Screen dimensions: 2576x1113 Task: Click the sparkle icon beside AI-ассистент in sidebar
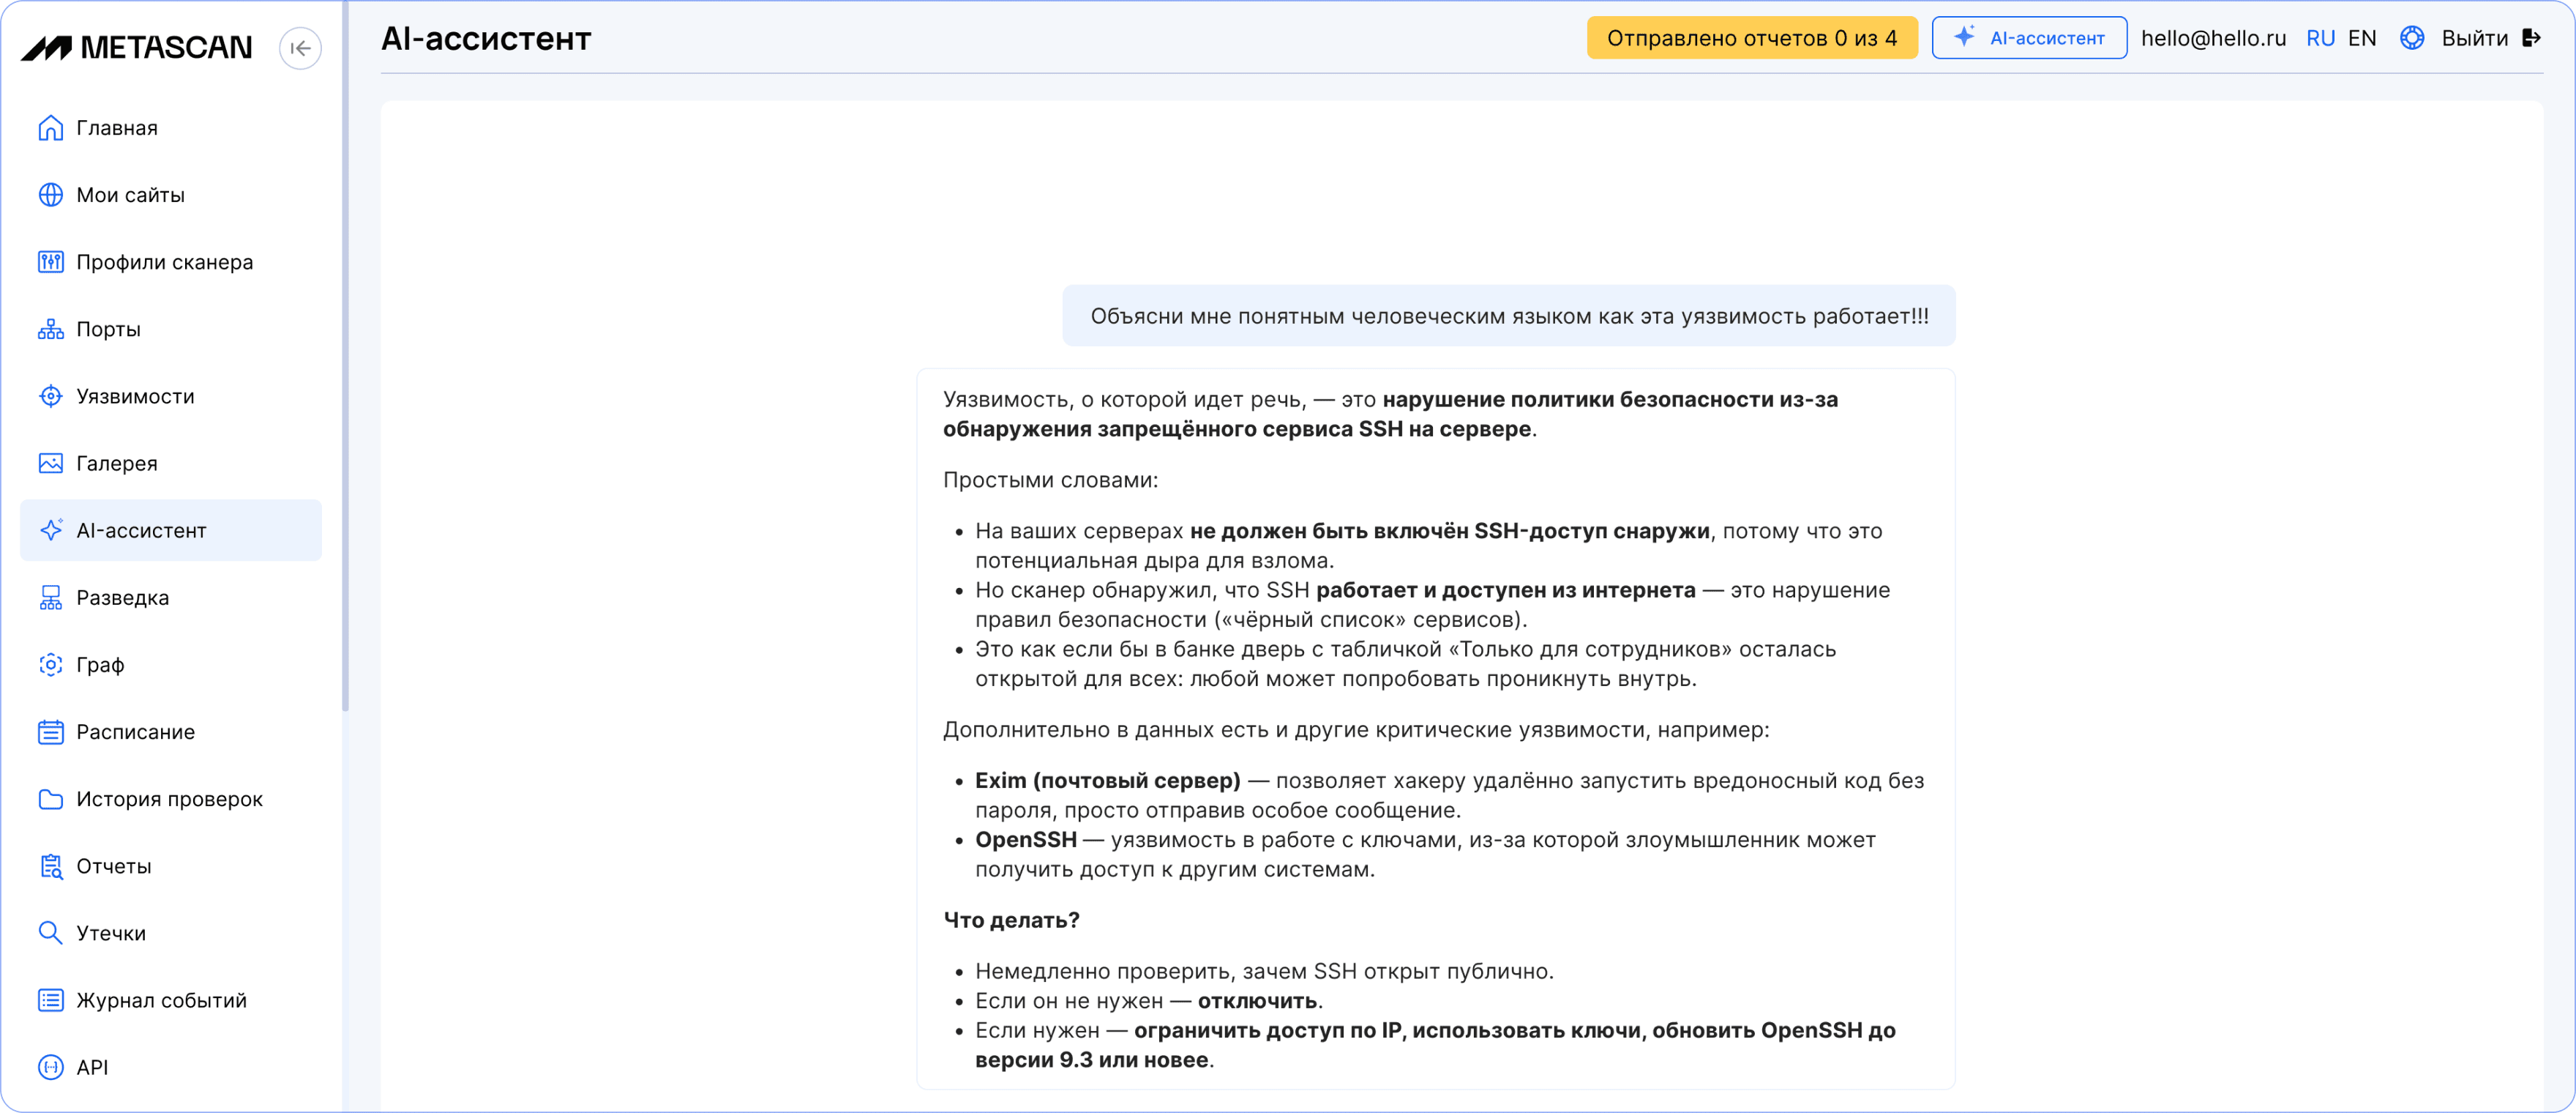[x=50, y=530]
